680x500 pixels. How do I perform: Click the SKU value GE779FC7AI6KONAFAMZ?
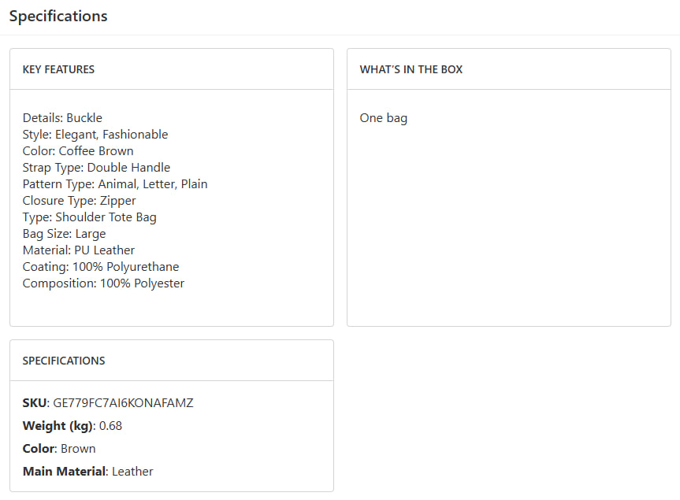123,403
